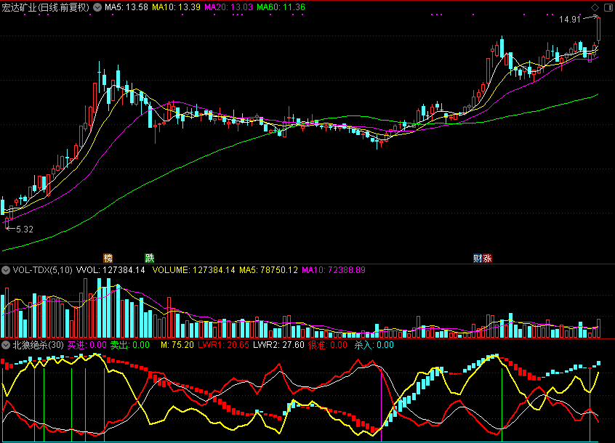Screen dimensions: 615x443
Task: Open dropdown beside 宏达矿业 chart title
Action: [x=97, y=7]
